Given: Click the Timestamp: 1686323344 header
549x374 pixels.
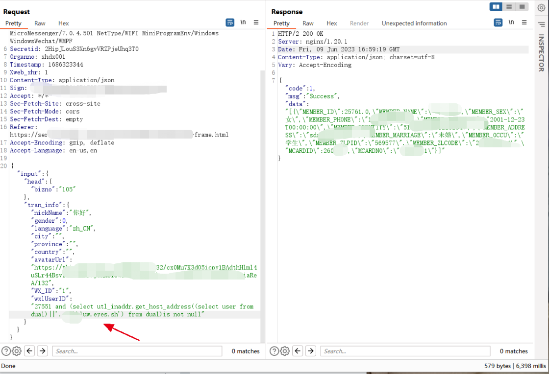Looking at the screenshot, I should coord(47,64).
